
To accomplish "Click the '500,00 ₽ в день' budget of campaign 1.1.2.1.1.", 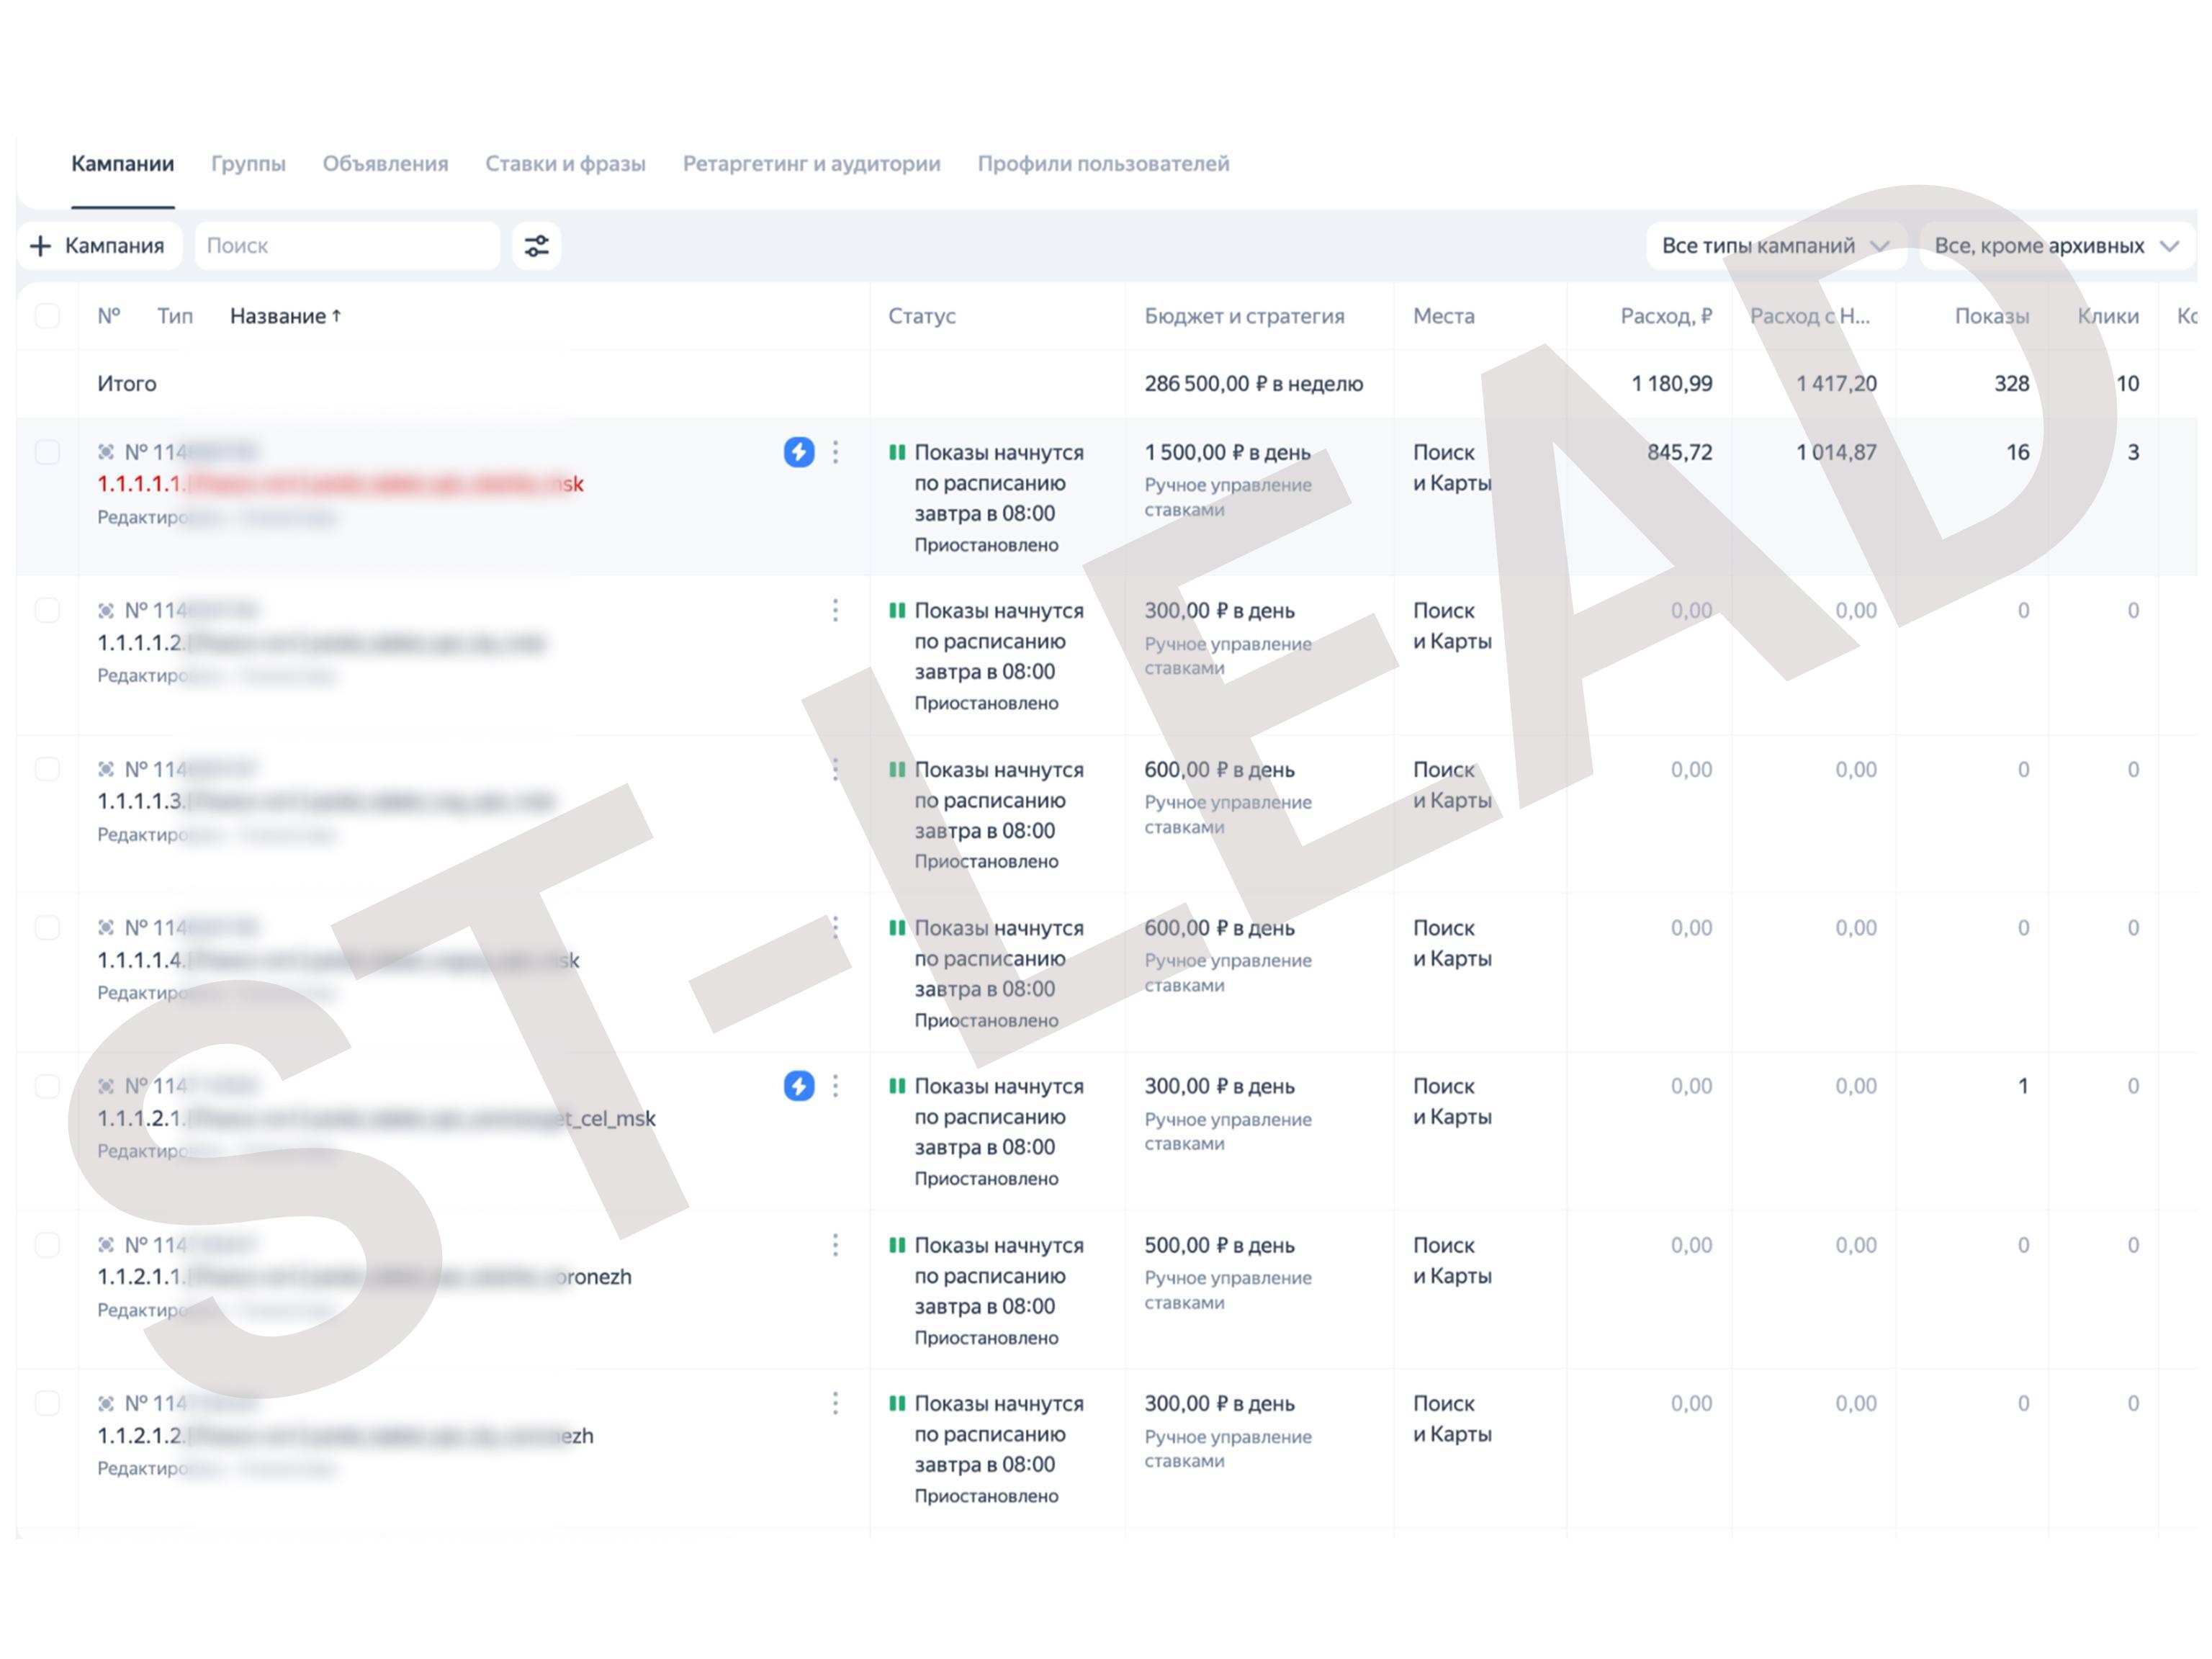I will click(x=1219, y=1245).
